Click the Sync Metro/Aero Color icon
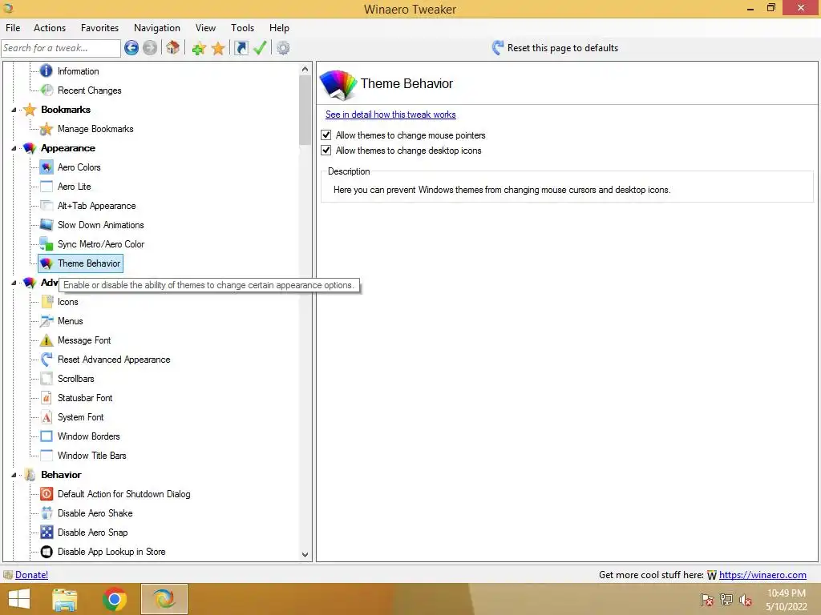This screenshot has height=615, width=821. [47, 244]
